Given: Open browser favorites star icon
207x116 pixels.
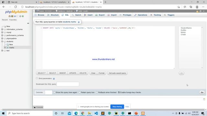Looking at the screenshot, I should pyautogui.click(x=185, y=7).
